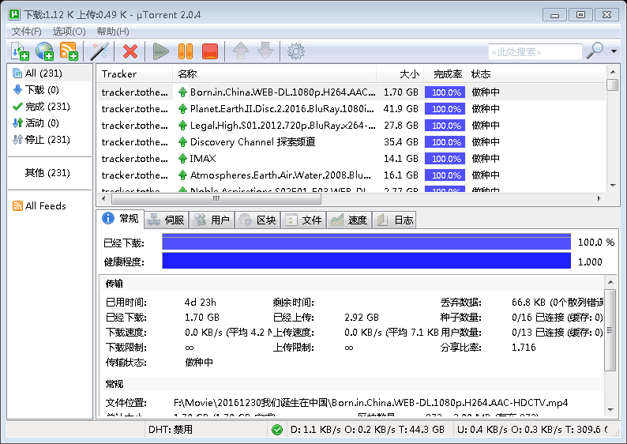Click 100.0% progress cell of Planet.Earth.II
Image resolution: width=627 pixels, height=444 pixels.
pyautogui.click(x=445, y=109)
